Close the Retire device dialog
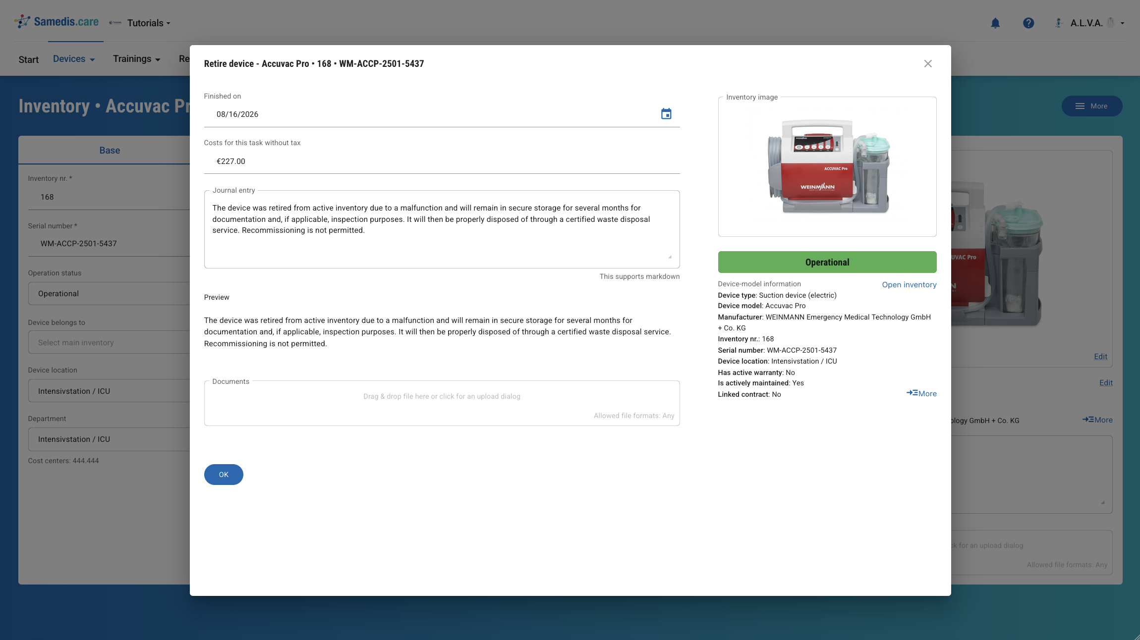1140x640 pixels. tap(928, 64)
